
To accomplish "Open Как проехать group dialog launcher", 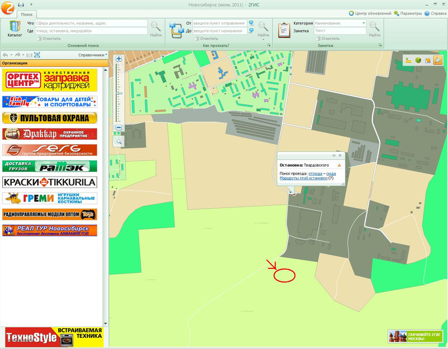I will coord(269,45).
